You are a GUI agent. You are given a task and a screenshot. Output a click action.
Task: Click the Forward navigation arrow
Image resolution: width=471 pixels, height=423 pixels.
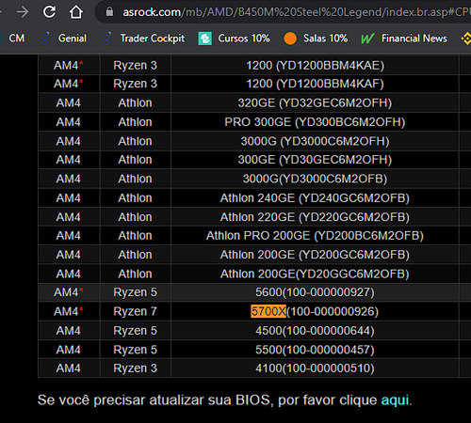coord(23,12)
